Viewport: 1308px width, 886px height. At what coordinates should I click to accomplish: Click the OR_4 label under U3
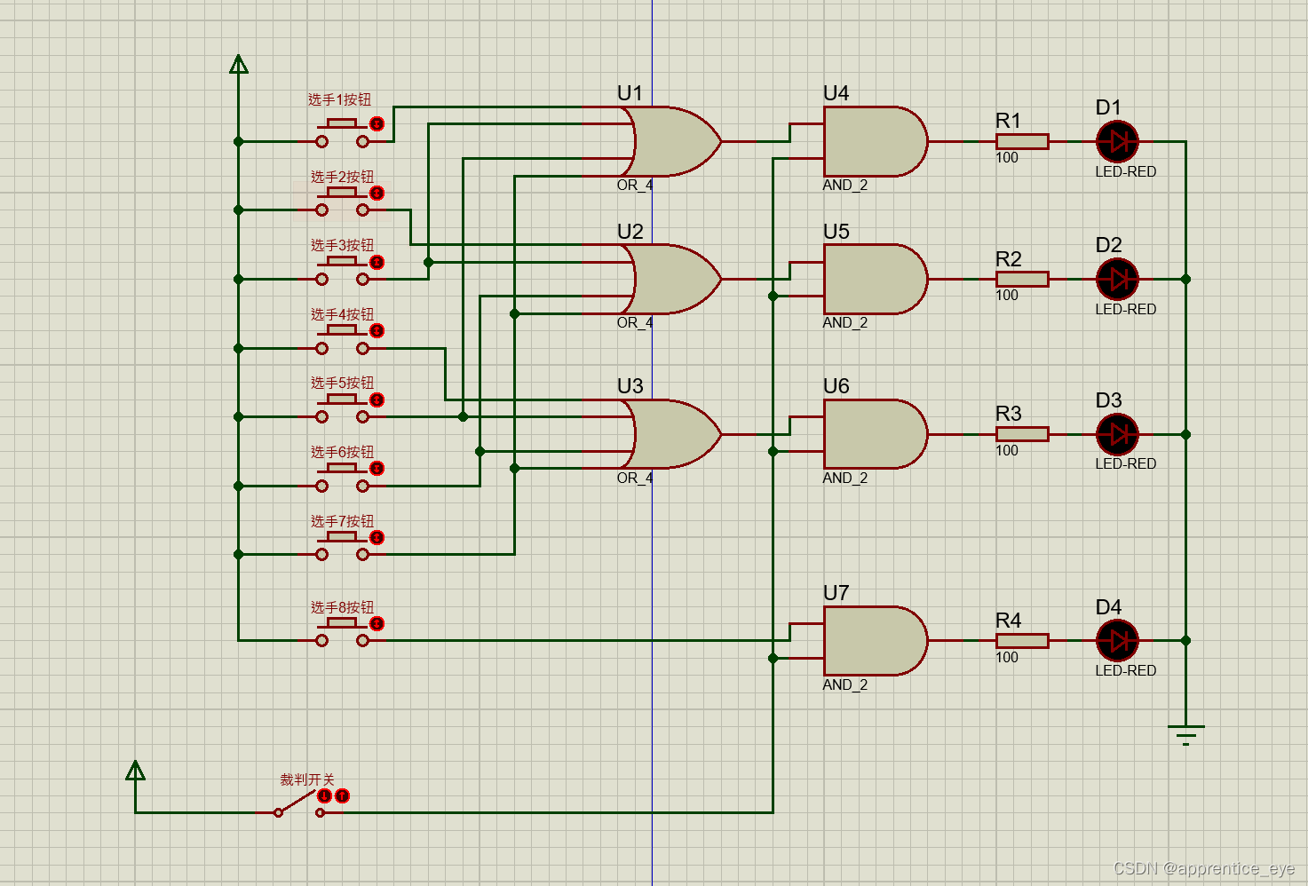(x=635, y=478)
